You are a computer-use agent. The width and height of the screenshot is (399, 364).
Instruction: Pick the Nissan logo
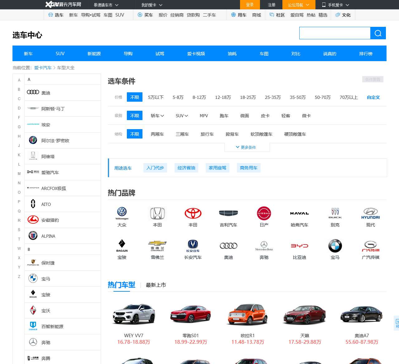tap(264, 213)
